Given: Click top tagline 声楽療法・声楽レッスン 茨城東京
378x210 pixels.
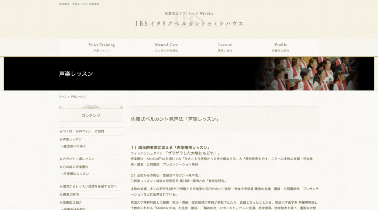Looking at the screenshot, I should pos(79,4).
